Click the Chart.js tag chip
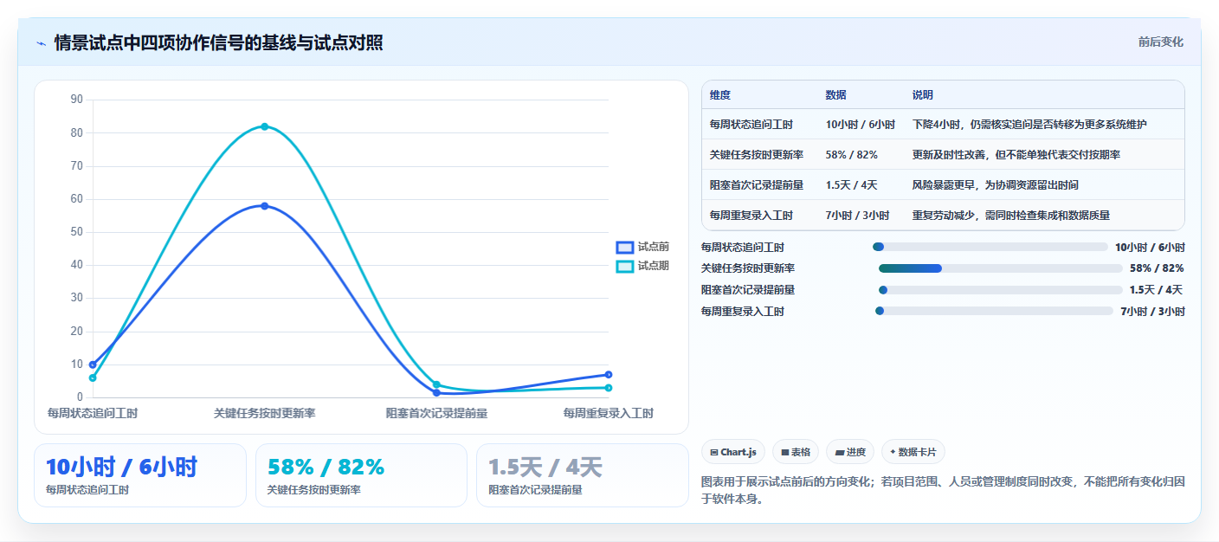The height and width of the screenshot is (542, 1219). click(733, 452)
